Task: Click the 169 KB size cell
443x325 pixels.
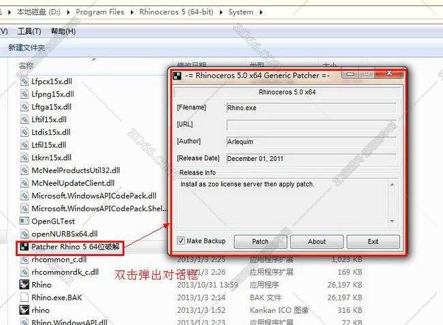Action: [350, 273]
